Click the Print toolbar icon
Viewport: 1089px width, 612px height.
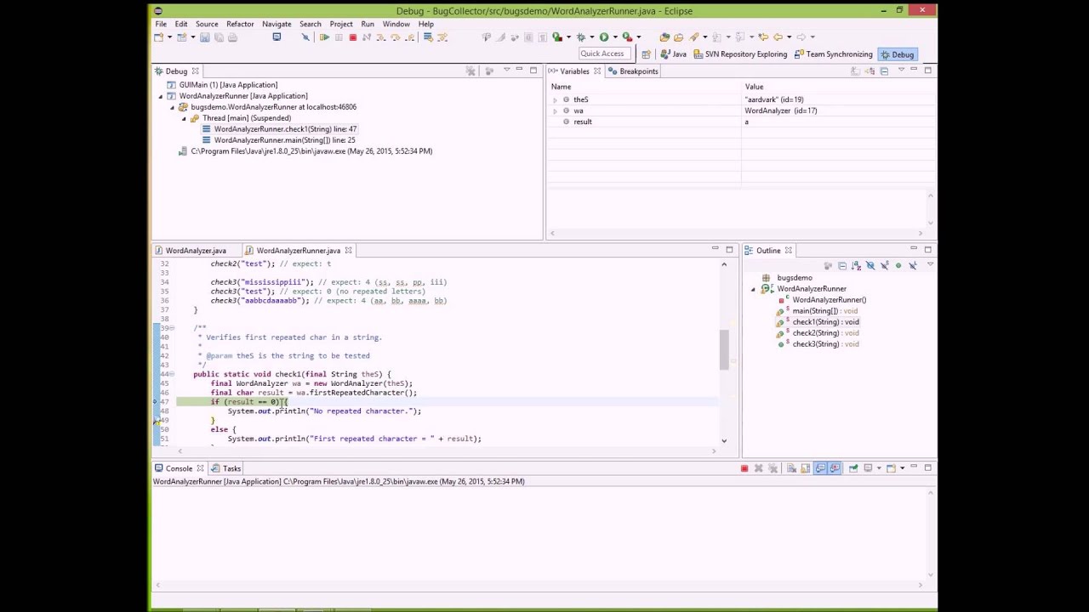pos(232,37)
